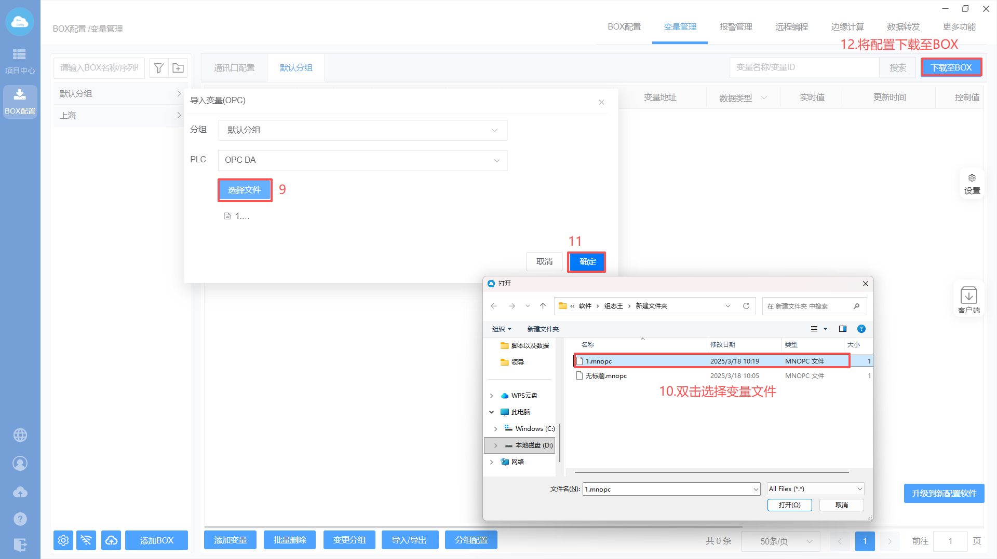Click the globe icon in sidebar

click(x=20, y=435)
